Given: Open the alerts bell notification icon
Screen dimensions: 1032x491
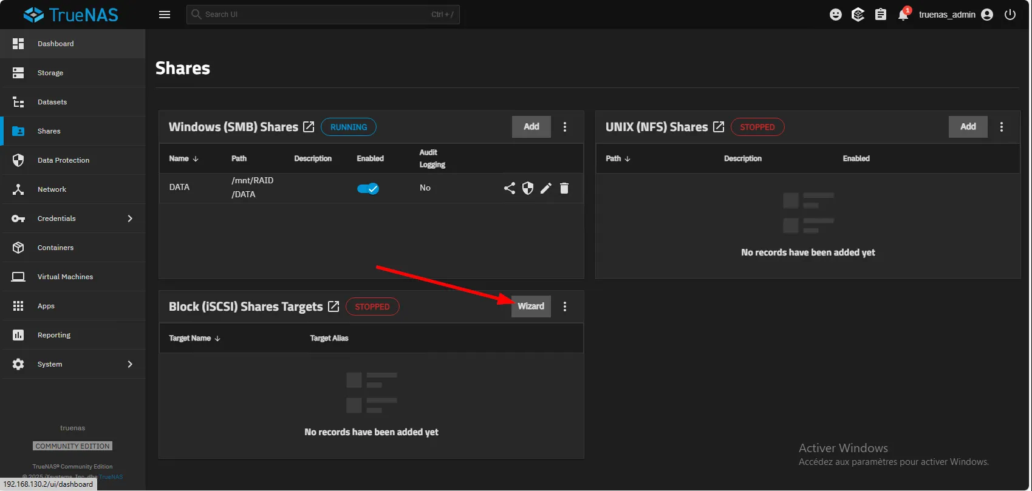Looking at the screenshot, I should point(903,15).
